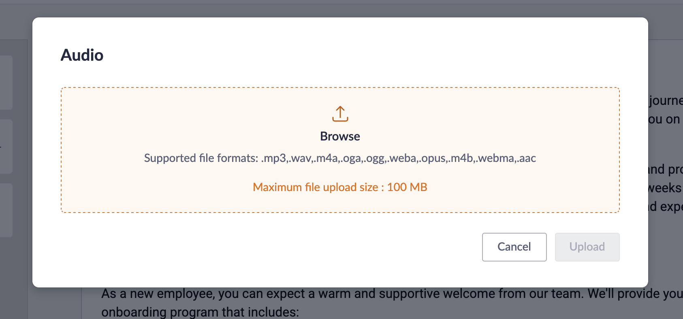Click the greyed-out Upload button

(x=587, y=247)
